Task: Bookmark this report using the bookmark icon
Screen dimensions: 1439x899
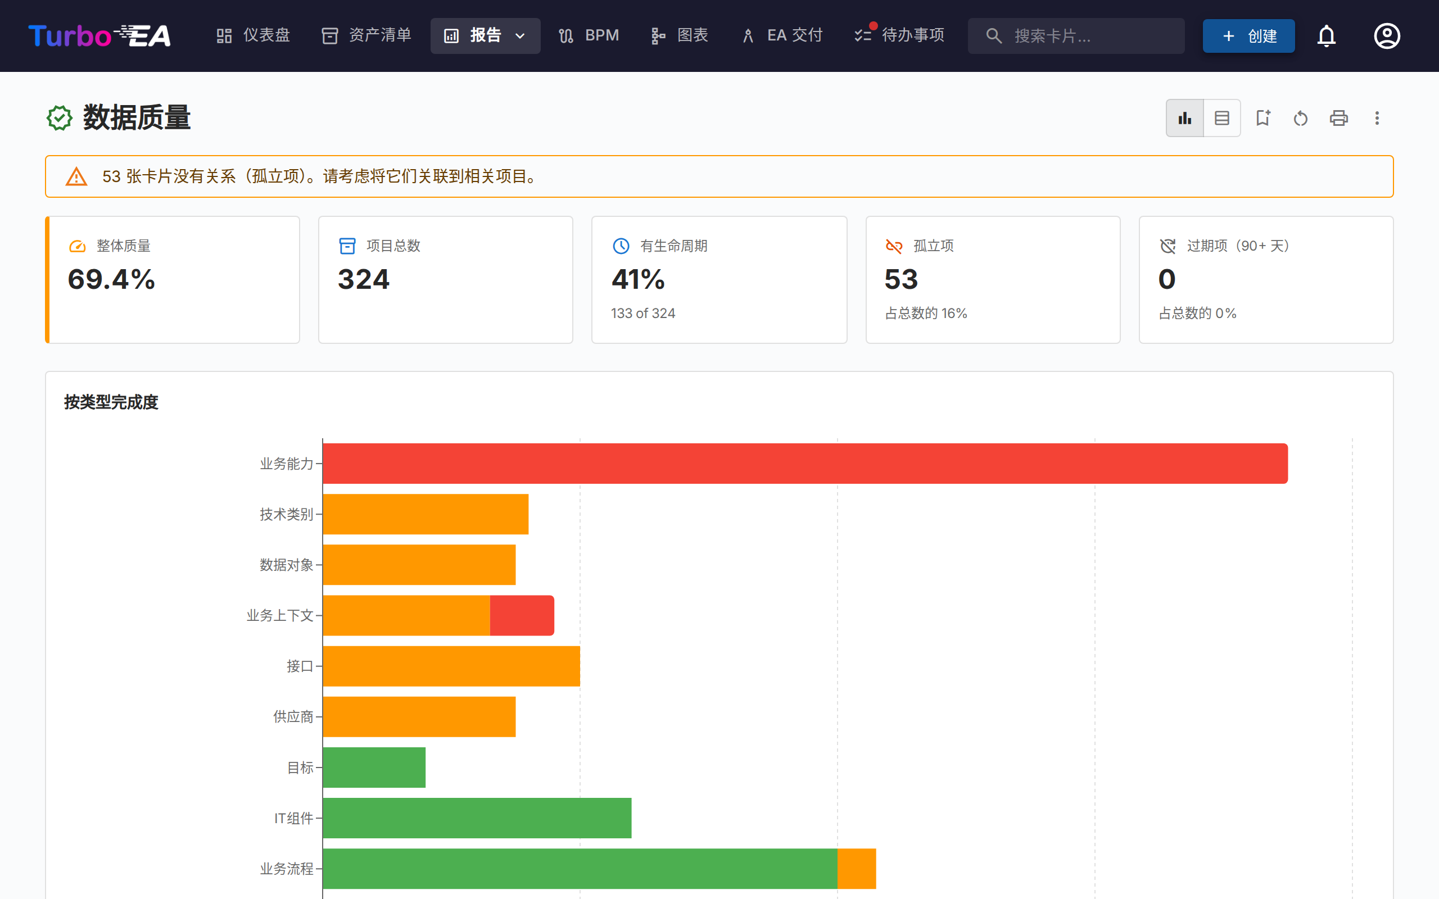Action: pos(1263,119)
